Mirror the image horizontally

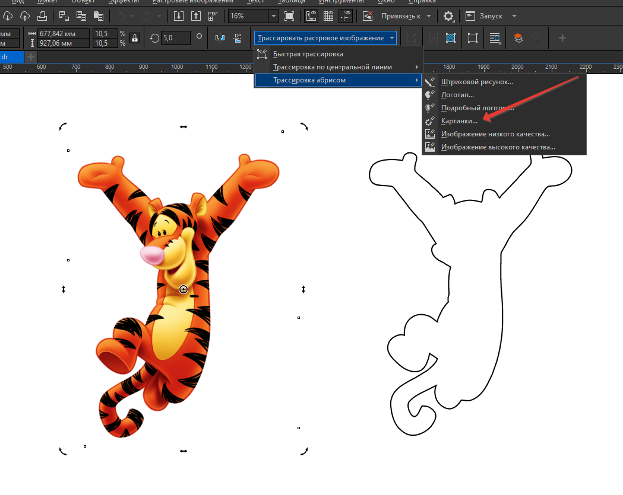(220, 38)
